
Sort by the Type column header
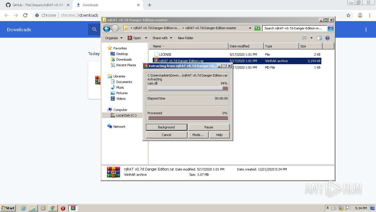(281, 46)
